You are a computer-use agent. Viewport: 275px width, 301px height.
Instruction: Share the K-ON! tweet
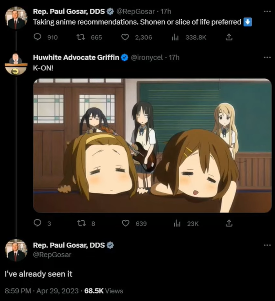pyautogui.click(x=229, y=223)
